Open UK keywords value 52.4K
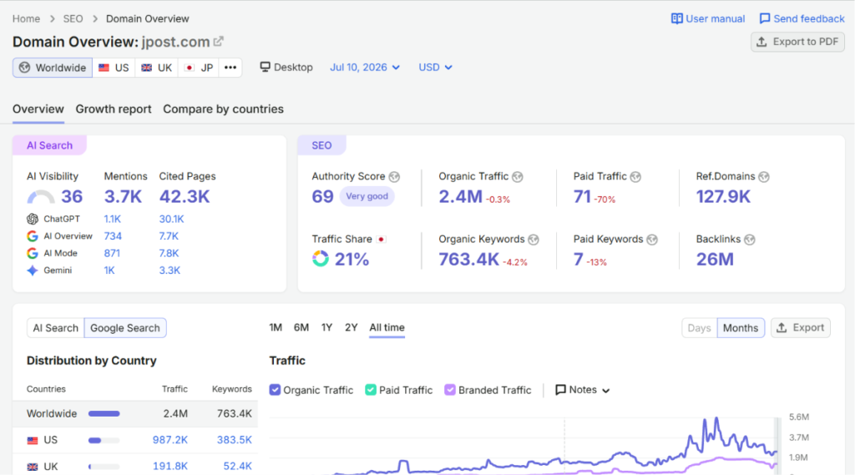Viewport: 855px width, 475px height. coord(237,467)
